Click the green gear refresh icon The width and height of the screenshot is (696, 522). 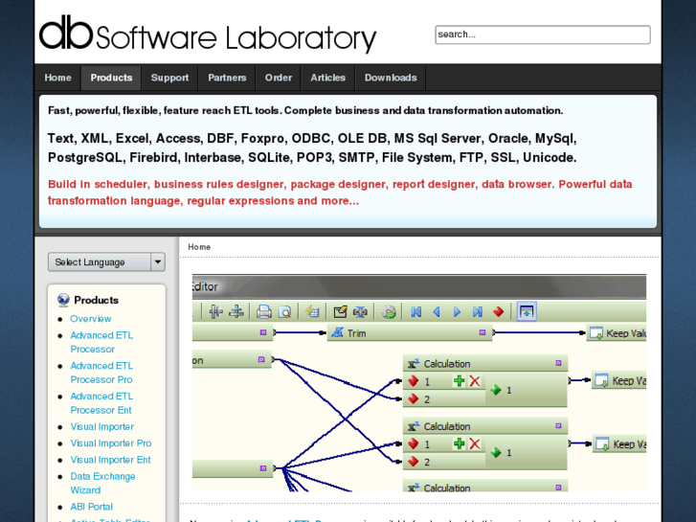pyautogui.click(x=389, y=312)
